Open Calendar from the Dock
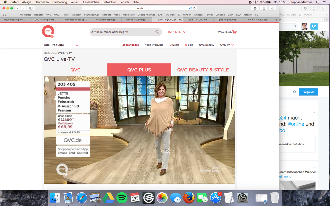 135,198
